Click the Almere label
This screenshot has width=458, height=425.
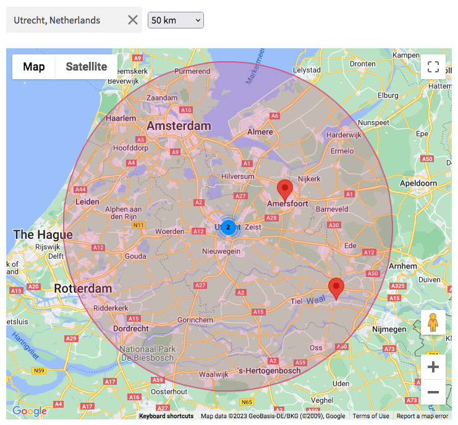260,132
